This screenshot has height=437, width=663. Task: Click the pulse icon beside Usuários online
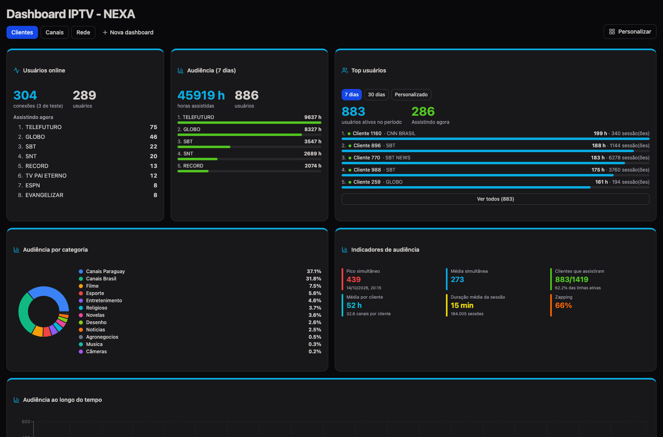[17, 70]
